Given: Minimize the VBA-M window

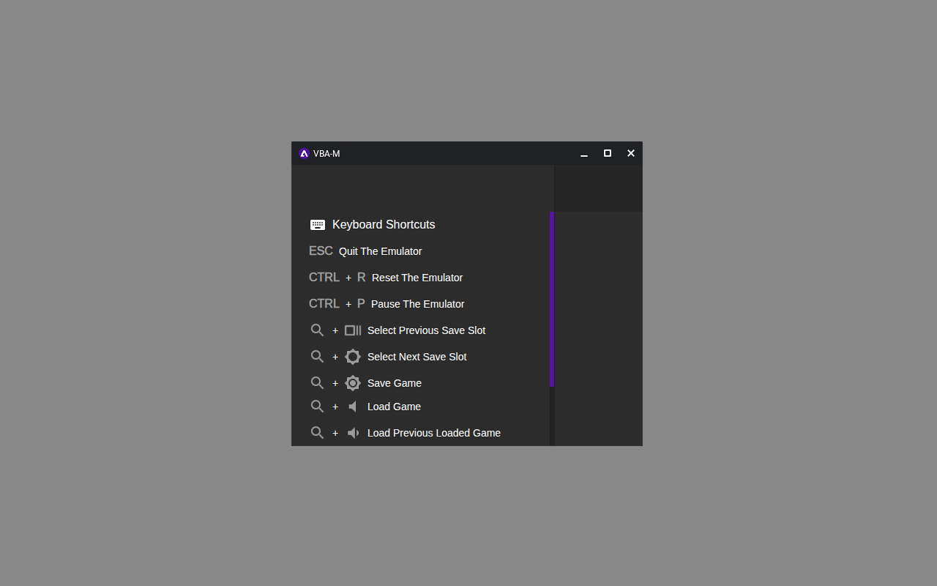Looking at the screenshot, I should 584,154.
